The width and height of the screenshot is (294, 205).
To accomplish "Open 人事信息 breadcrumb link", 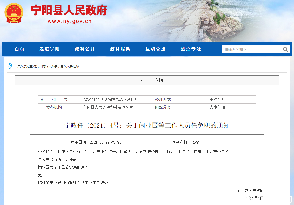I will pyautogui.click(x=57, y=66).
